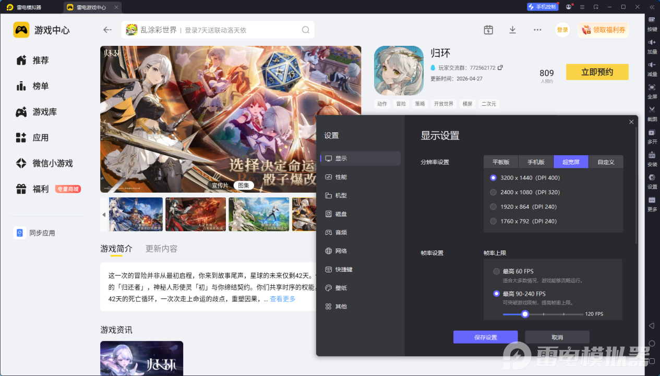The image size is (660, 376).
Task: Select 显示 settings section
Action: coord(361,158)
